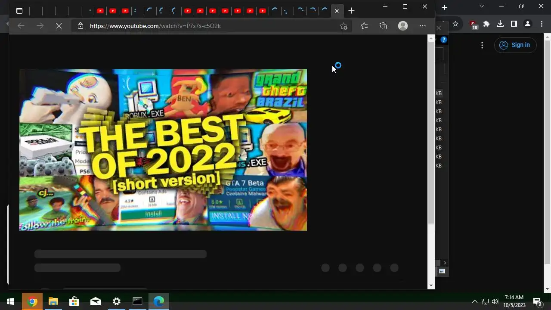Toggle Chrome side panel

click(x=514, y=24)
